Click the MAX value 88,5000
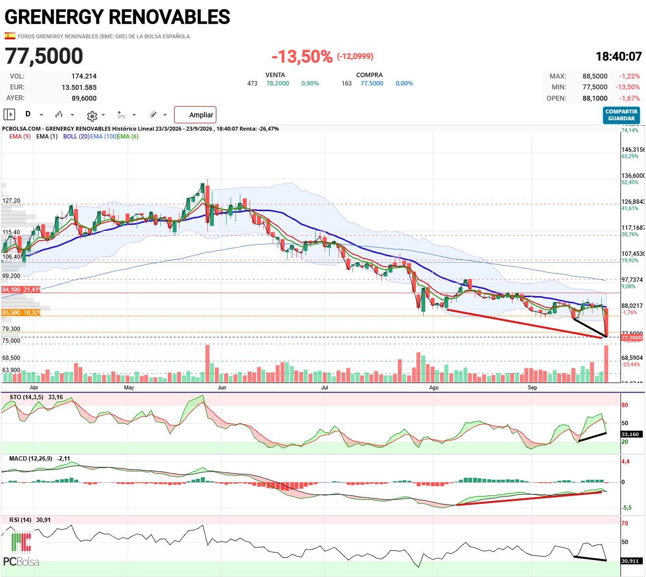The width and height of the screenshot is (646, 577). coord(595,76)
